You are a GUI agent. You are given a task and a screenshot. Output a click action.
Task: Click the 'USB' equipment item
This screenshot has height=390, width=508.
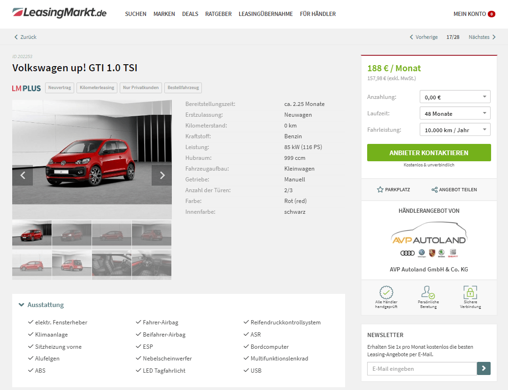click(256, 371)
